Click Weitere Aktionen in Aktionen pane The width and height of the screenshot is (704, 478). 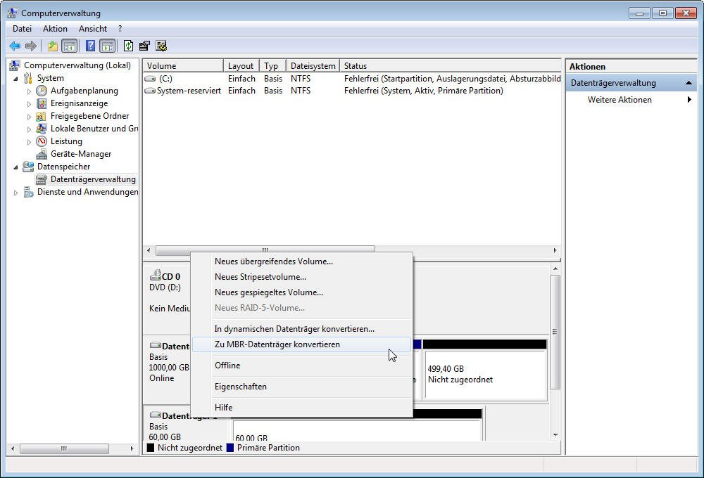[x=620, y=100]
